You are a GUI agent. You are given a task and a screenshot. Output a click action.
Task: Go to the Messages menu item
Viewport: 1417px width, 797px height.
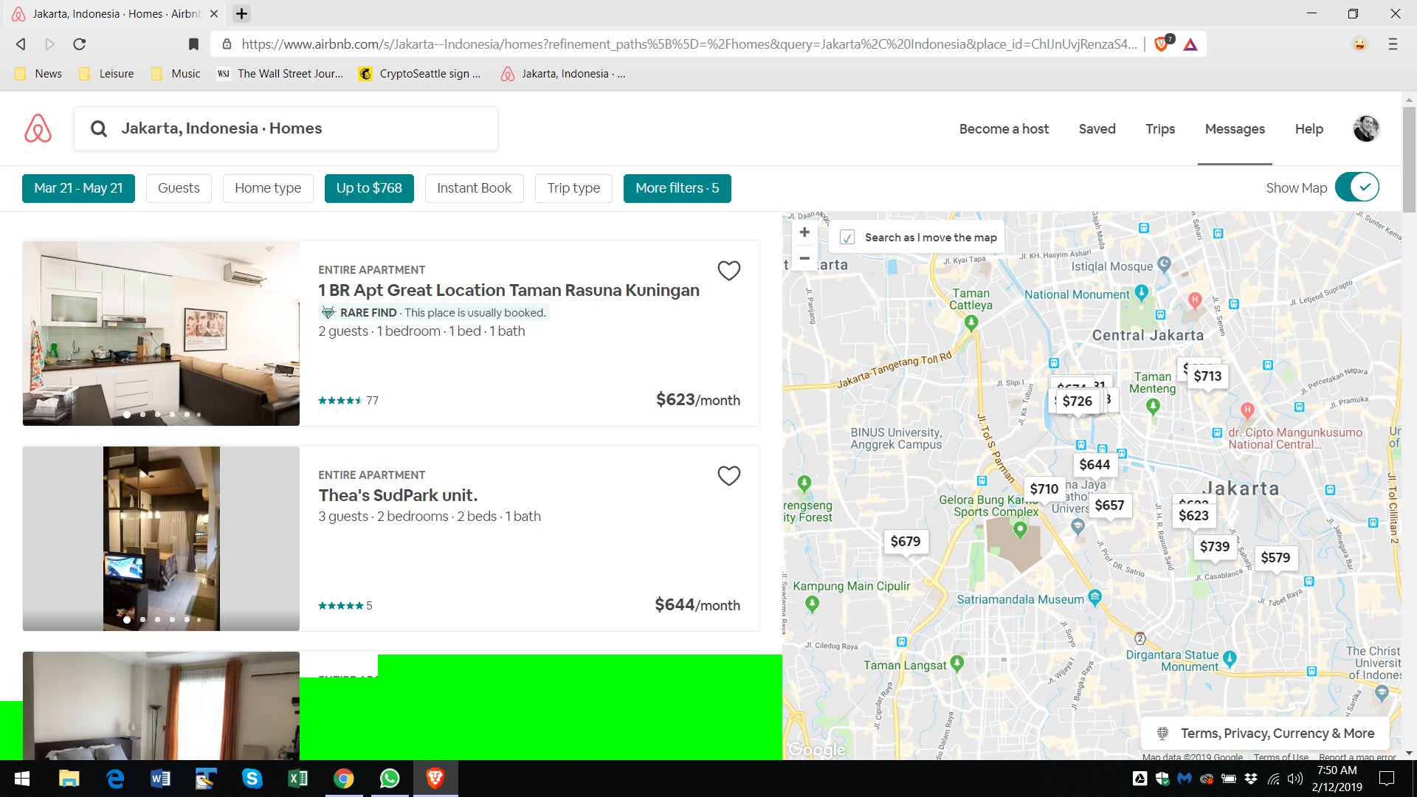pos(1235,129)
